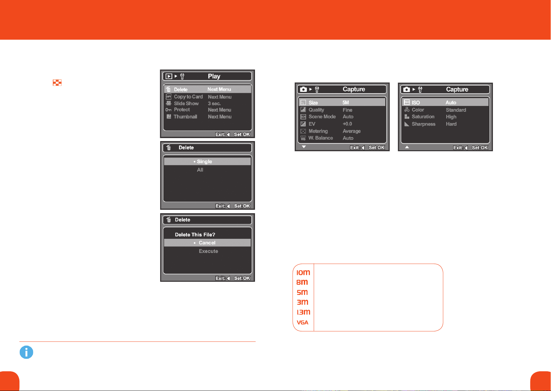Click the Thumbnail icon in Play menu

pos(169,117)
